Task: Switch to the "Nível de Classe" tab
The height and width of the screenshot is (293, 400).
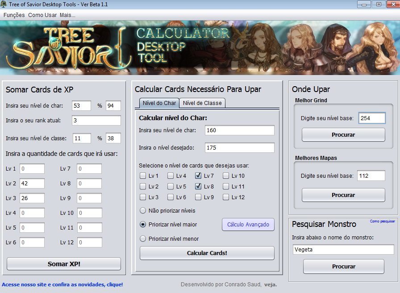Action: pyautogui.click(x=201, y=103)
